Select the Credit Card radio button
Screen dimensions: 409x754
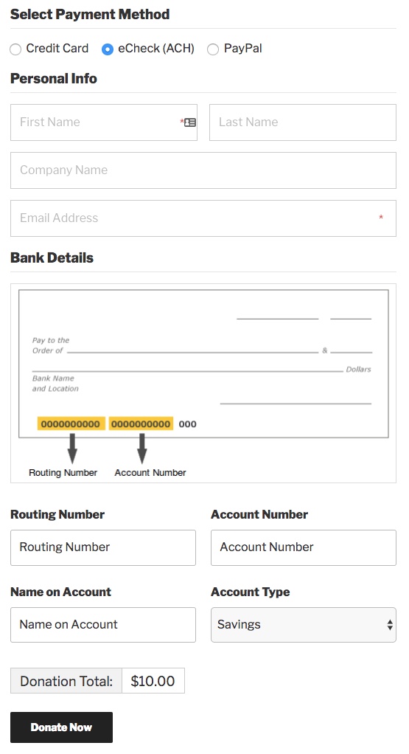[15, 49]
